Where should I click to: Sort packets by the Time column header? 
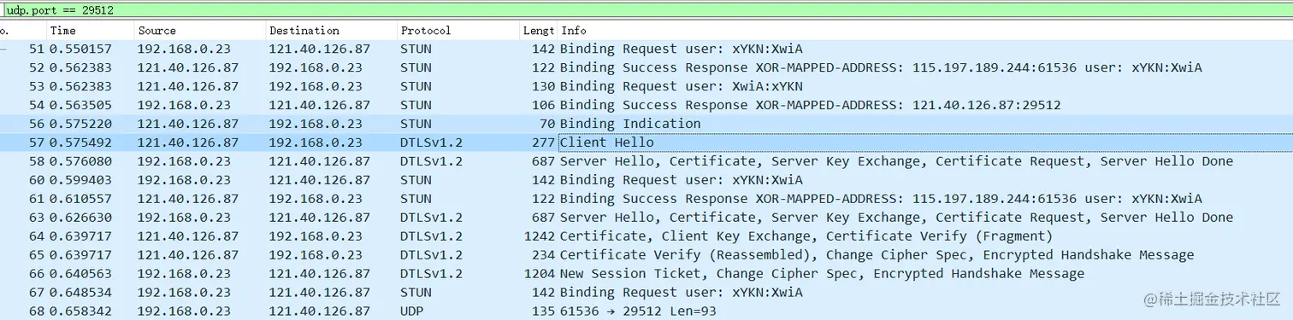90,31
